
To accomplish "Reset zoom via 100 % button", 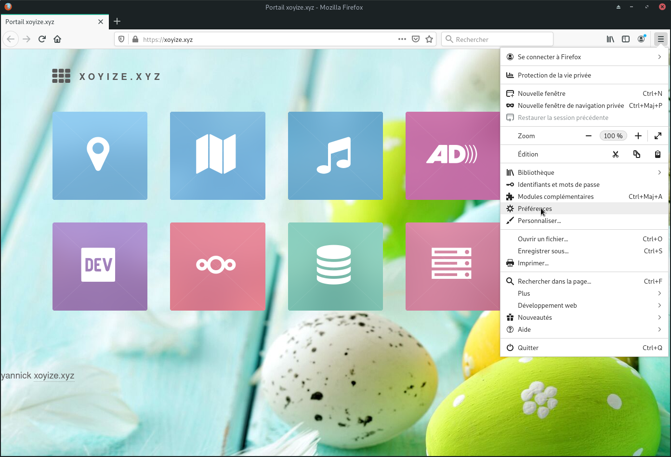I will click(x=613, y=136).
